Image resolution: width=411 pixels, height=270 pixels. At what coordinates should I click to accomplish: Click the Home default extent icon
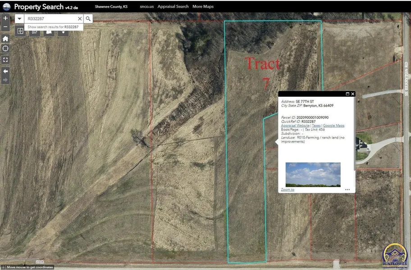pos(5,38)
